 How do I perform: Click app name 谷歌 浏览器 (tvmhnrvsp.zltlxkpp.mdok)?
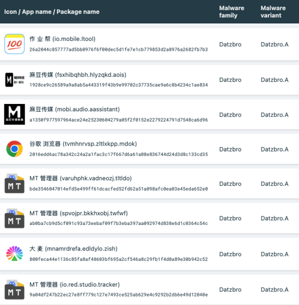(83, 144)
